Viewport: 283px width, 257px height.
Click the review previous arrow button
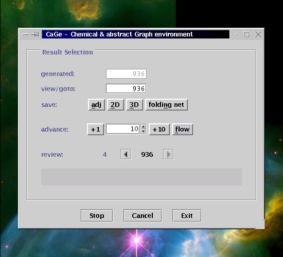tap(126, 154)
